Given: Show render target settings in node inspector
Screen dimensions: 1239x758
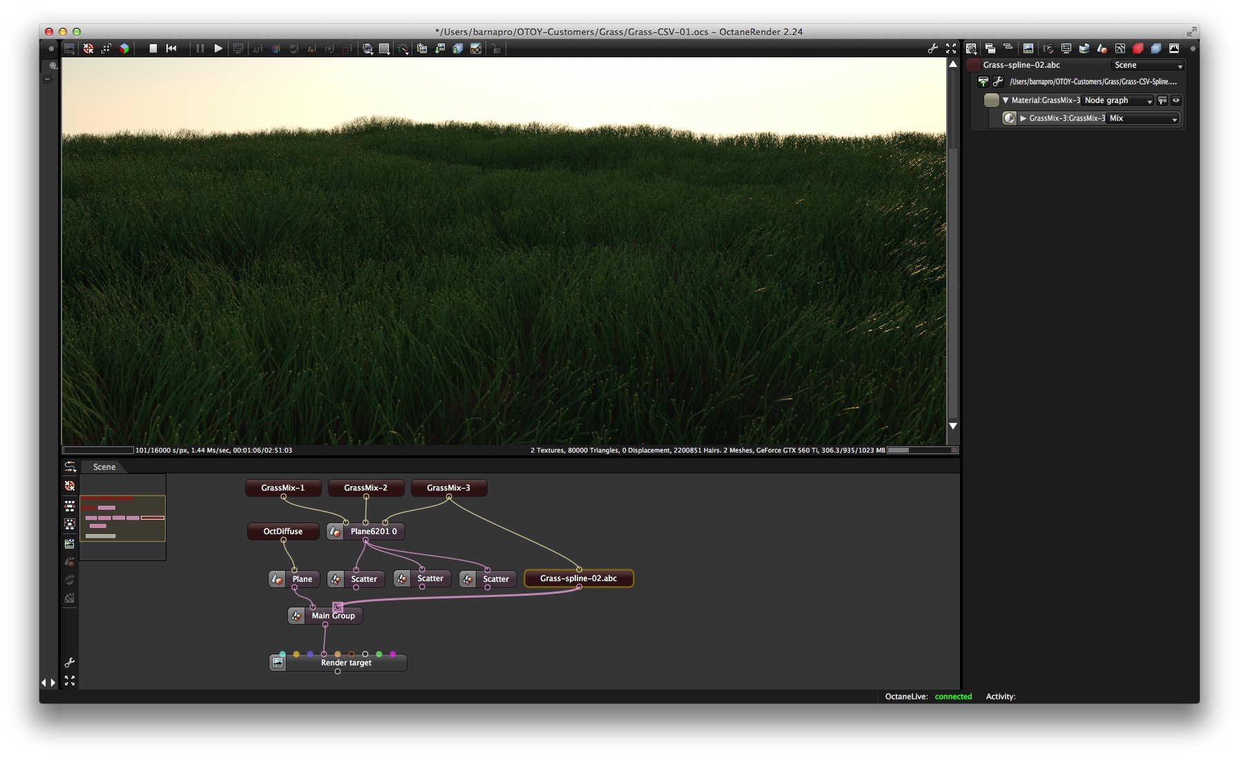Looking at the screenshot, I should [x=1028, y=48].
